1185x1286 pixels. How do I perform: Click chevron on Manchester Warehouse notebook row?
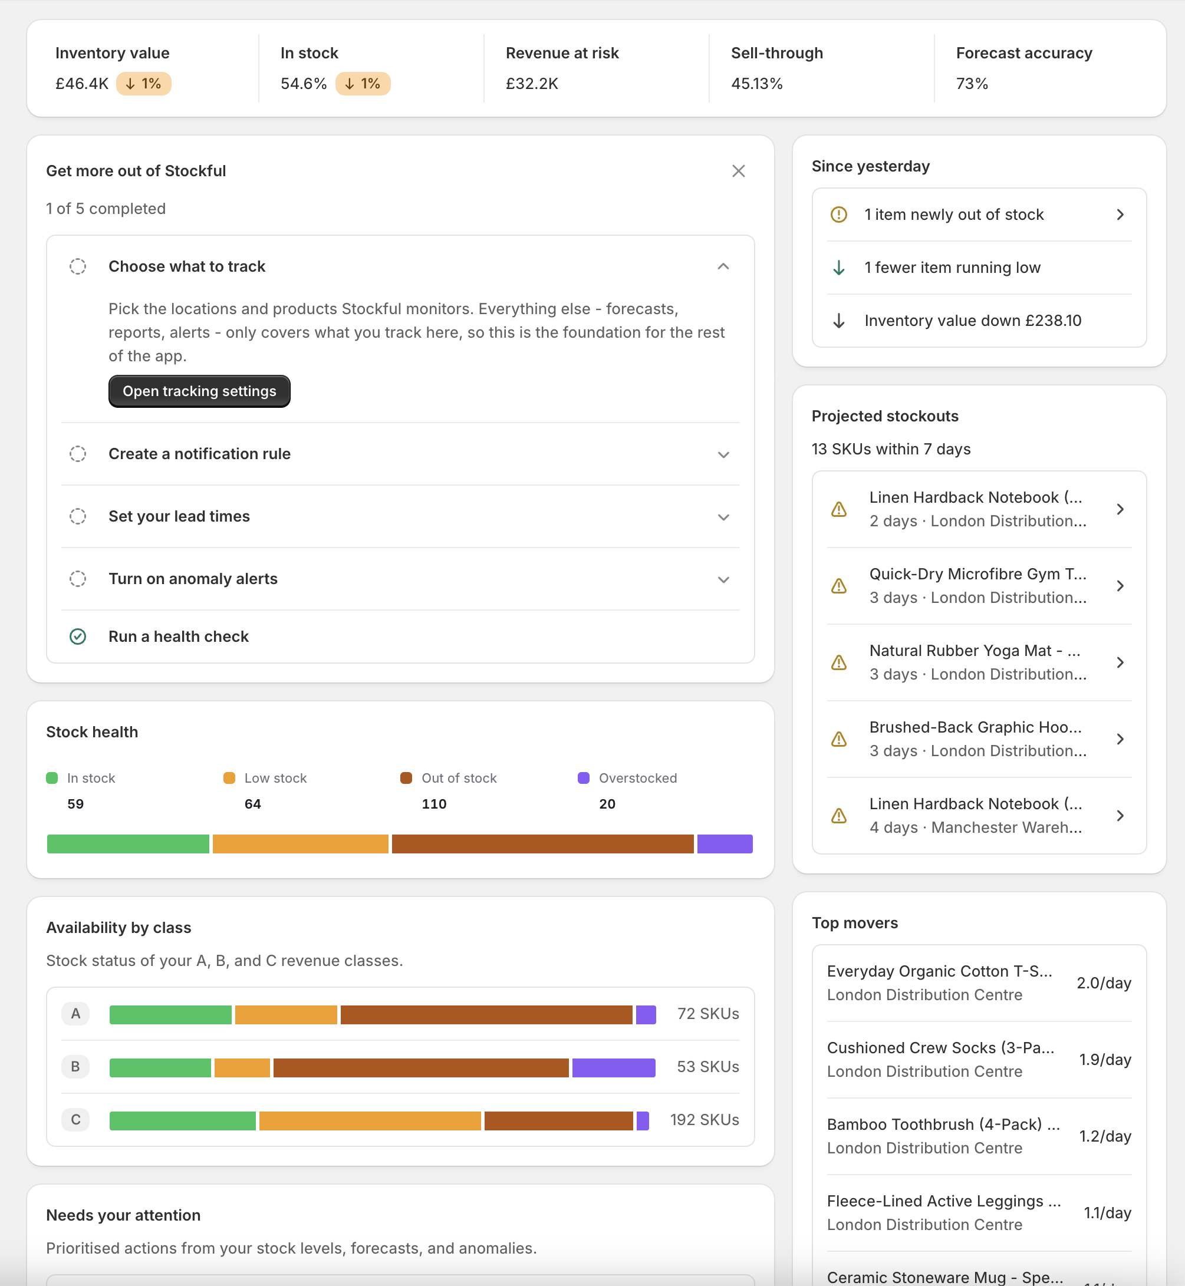[x=1120, y=816]
